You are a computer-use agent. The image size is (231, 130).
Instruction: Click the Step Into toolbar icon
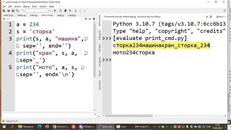click(x=75, y=10)
